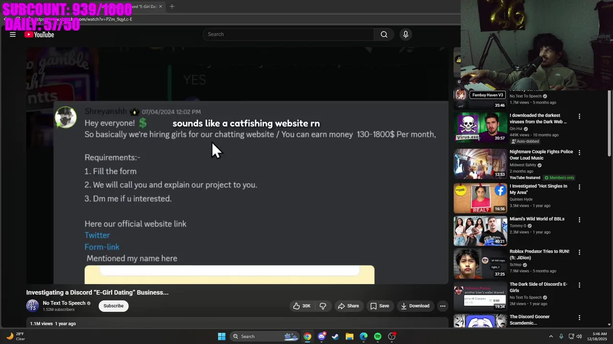
Task: Subscribe to No Text To Speech
Action: click(114, 306)
